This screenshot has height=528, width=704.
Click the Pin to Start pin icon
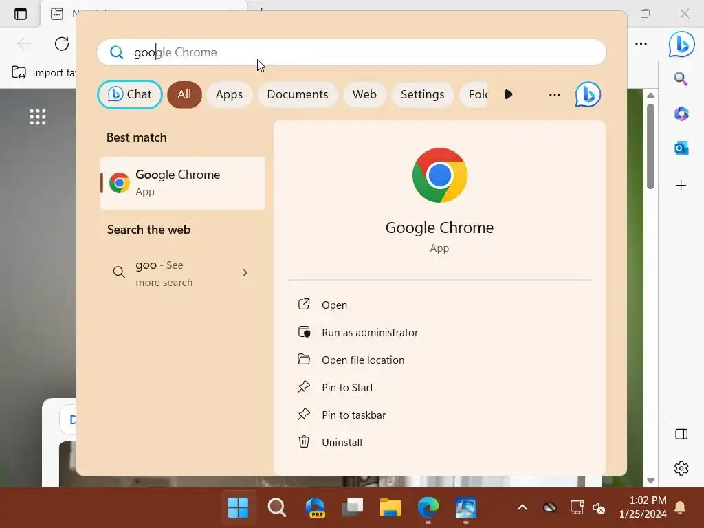tap(304, 386)
